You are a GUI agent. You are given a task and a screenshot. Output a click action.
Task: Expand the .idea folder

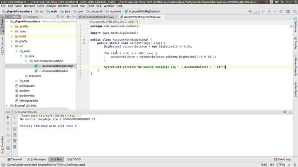(x=12, y=32)
